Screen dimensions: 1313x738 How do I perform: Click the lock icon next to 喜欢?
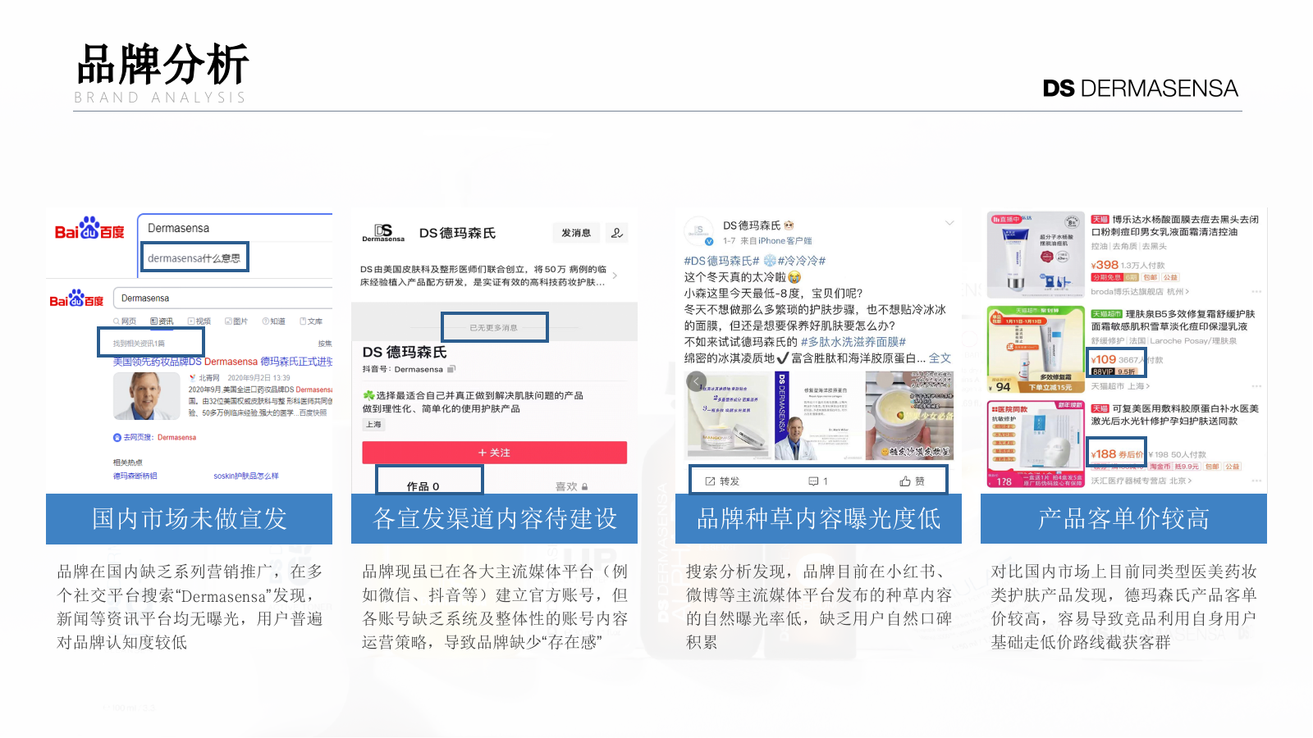click(x=585, y=486)
